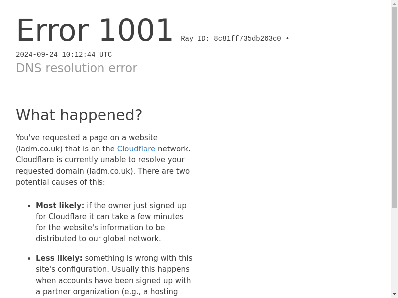Image resolution: width=398 pixels, height=298 pixels.
Task: Click the DNS resolution error subtitle
Action: coord(77,68)
